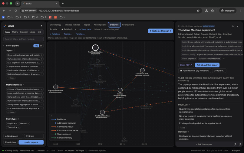This screenshot has height=153, width=244.
Task: Click the Share button
Action: (x=34, y=136)
